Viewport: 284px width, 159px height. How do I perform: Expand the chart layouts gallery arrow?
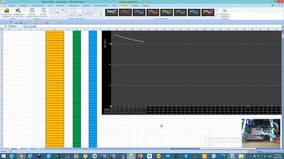101,16
